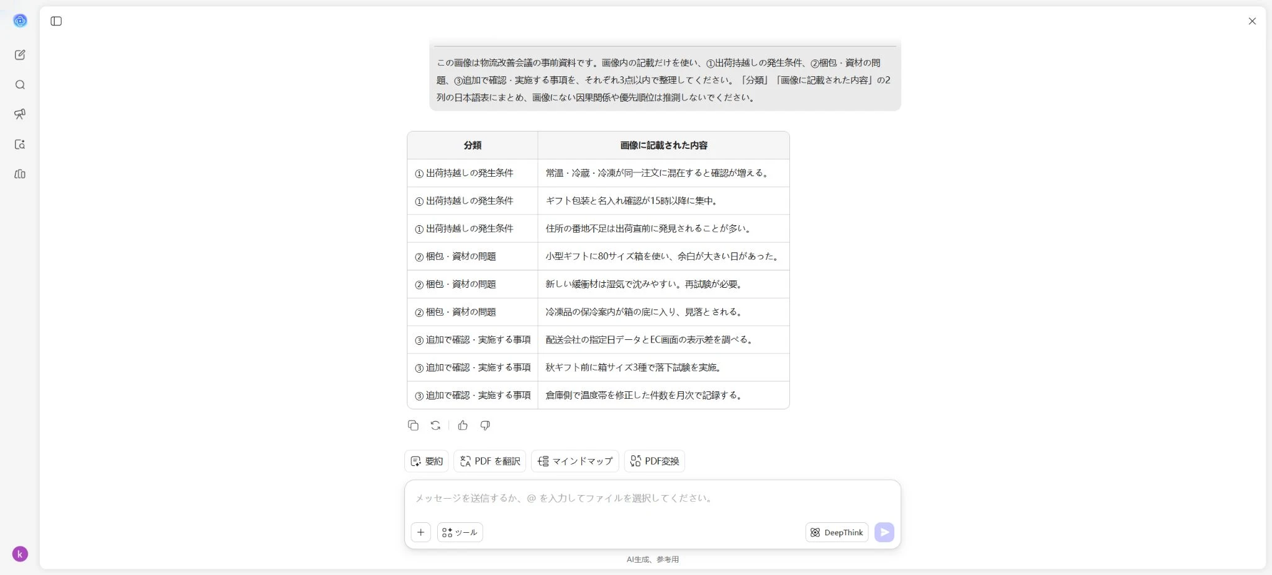This screenshot has height=575, width=1272.
Task: Click the 要約 suggestion button
Action: click(427, 461)
